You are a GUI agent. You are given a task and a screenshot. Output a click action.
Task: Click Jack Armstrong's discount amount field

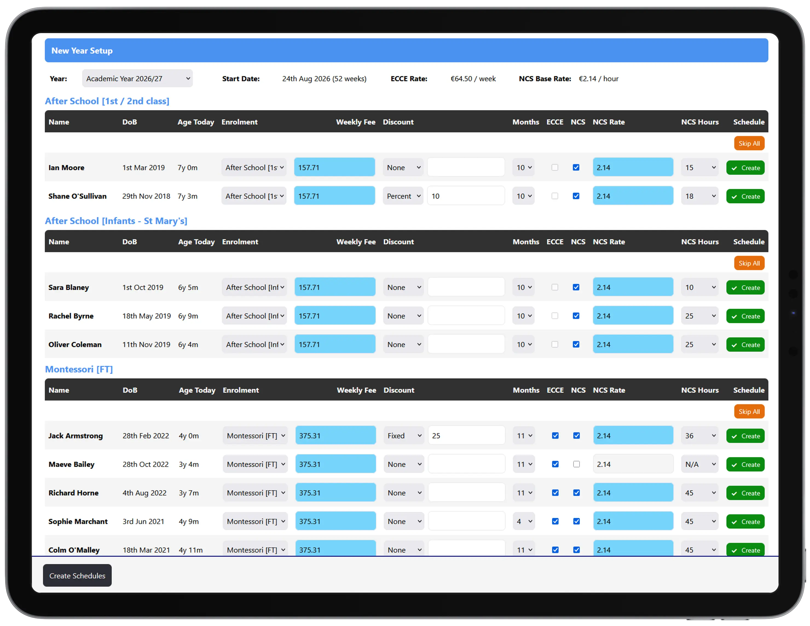pos(467,436)
